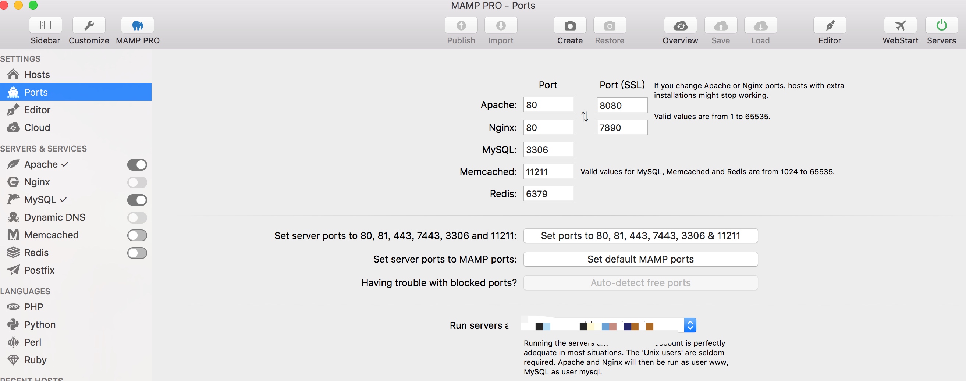966x381 pixels.
Task: Open the Editor toolbar icon
Action: 830,25
